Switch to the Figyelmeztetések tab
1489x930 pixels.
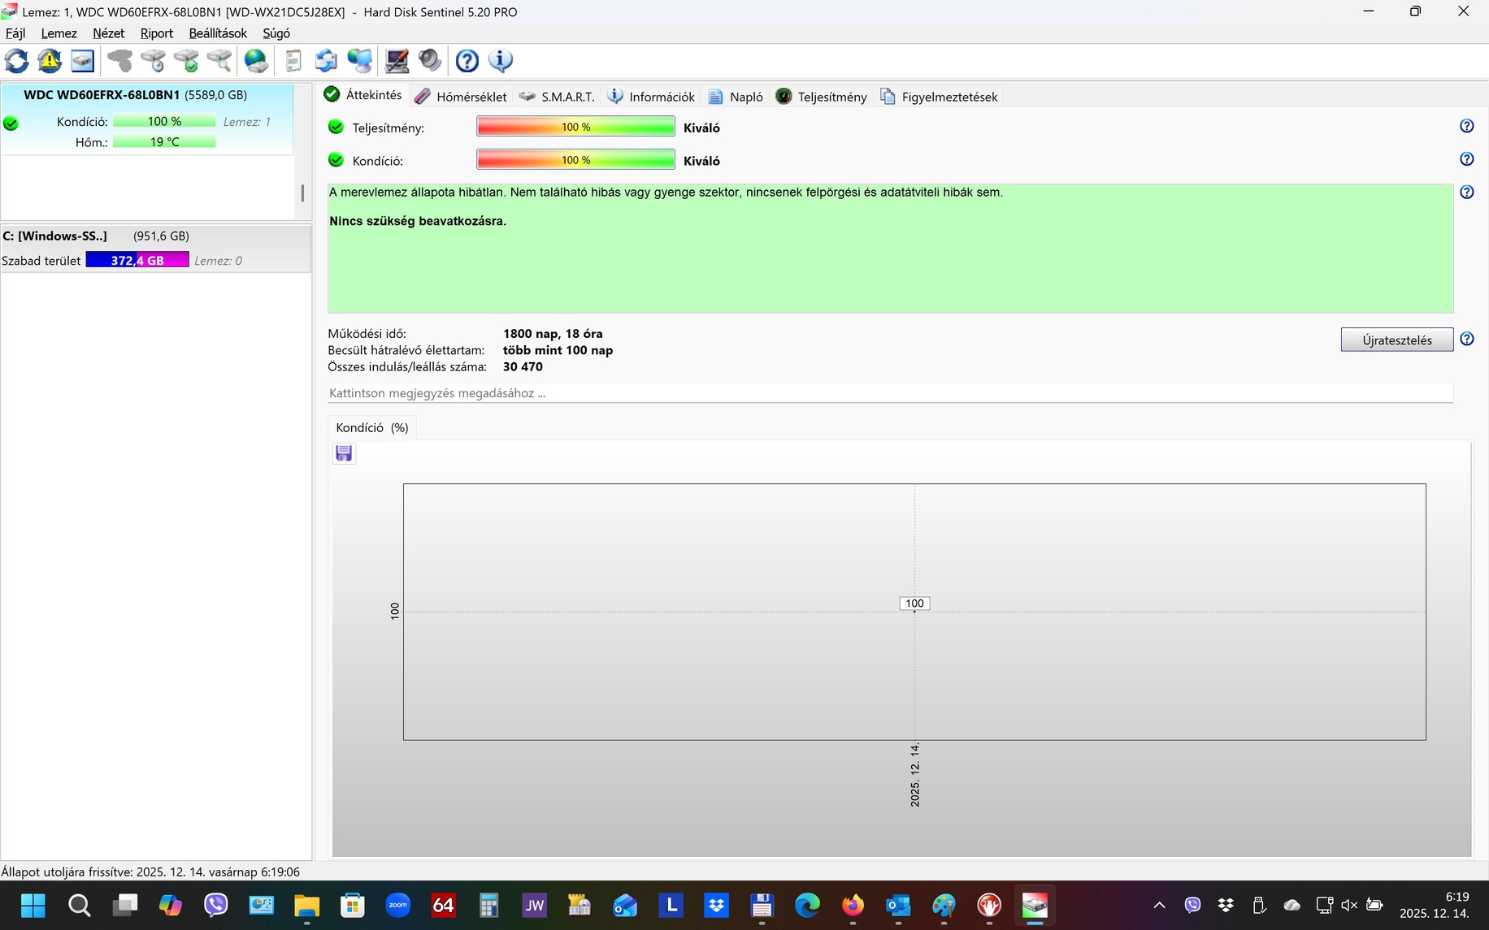(x=939, y=97)
